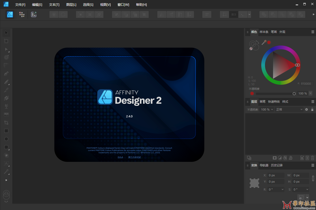Select the Colour Picker tool in toolbox
The image size is (316, 210).
click(6, 172)
